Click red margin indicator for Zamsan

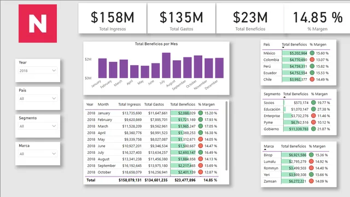[x=311, y=181]
